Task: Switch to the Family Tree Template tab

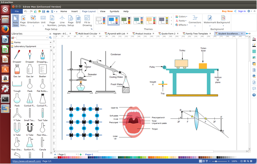Action: (197, 34)
